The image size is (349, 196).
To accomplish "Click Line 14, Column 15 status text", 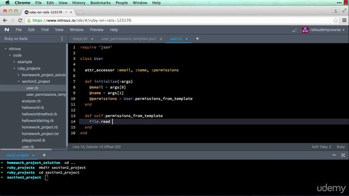I will tap(97, 147).
